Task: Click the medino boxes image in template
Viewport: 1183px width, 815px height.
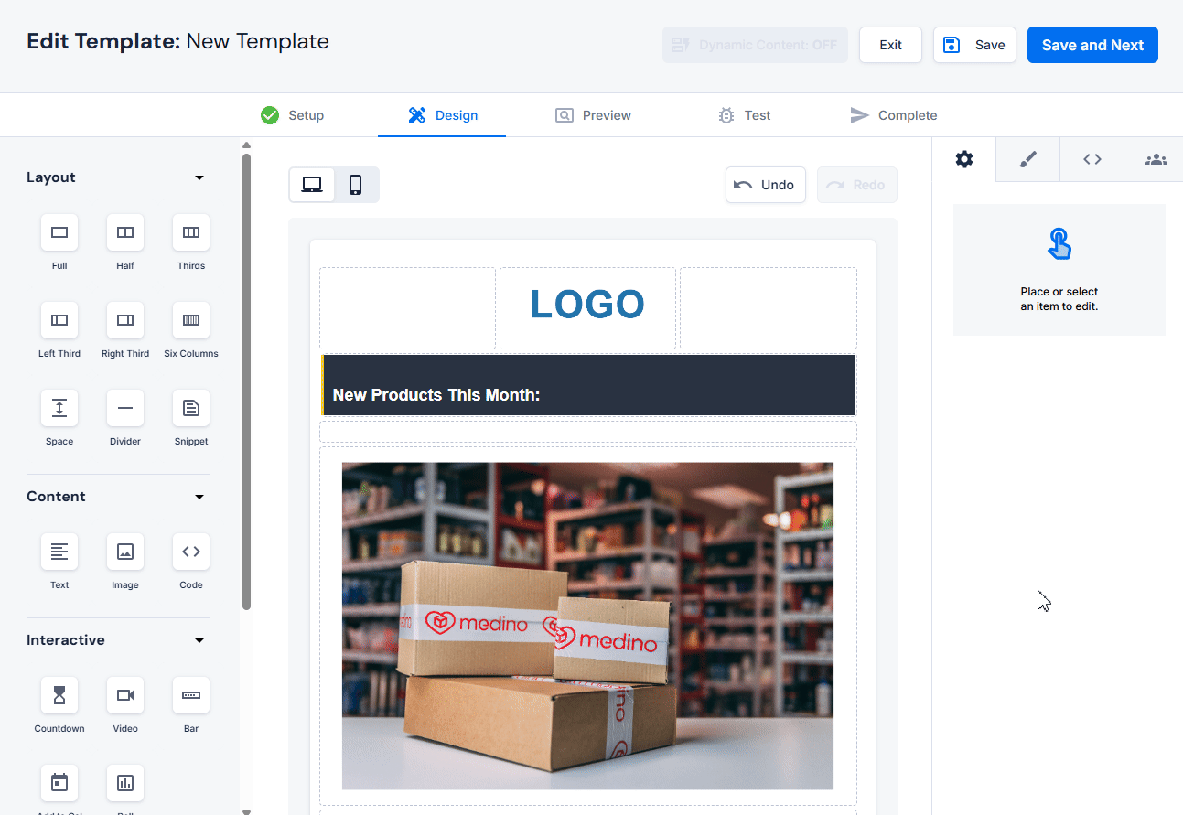Action: (x=587, y=626)
